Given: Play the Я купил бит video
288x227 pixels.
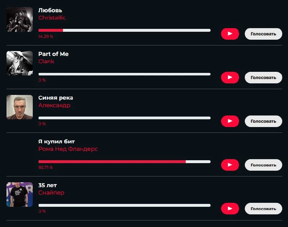Looking at the screenshot, I should click(230, 165).
